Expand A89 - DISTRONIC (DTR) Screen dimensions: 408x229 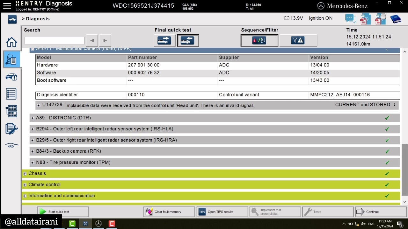[x=33, y=118]
